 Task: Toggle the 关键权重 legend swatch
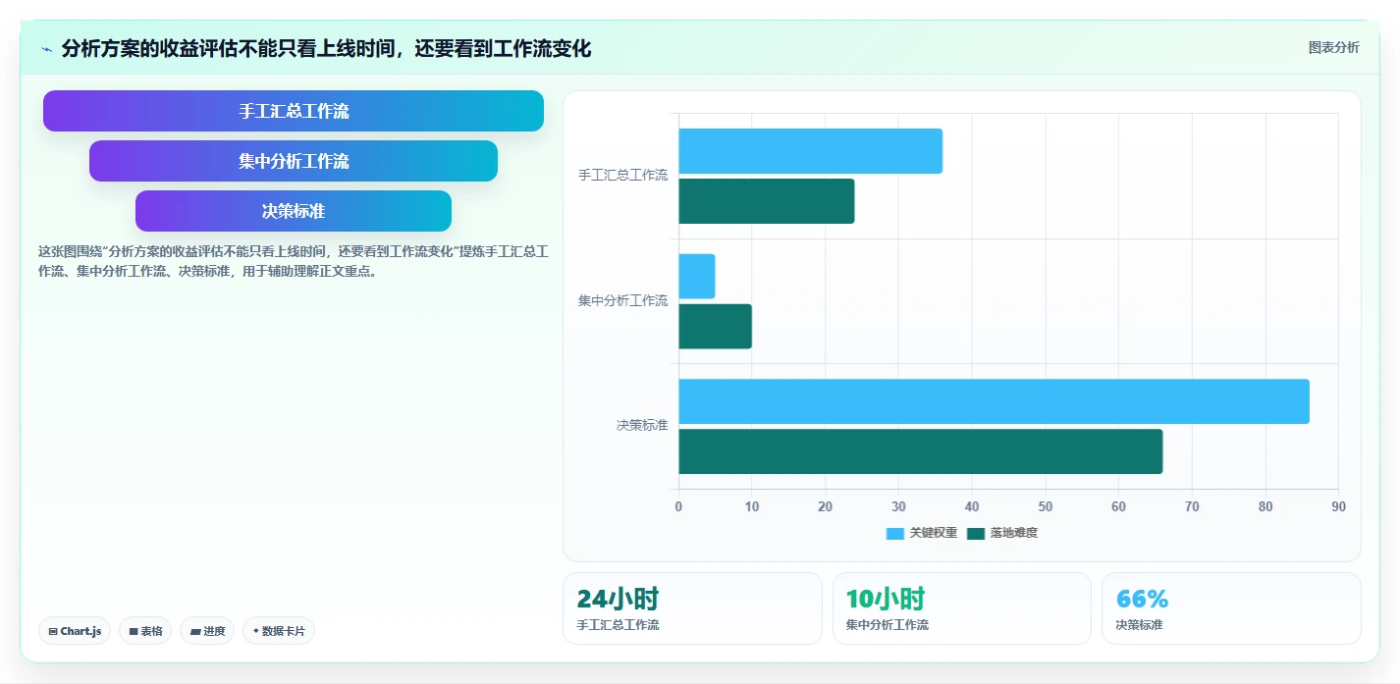pyautogui.click(x=894, y=533)
